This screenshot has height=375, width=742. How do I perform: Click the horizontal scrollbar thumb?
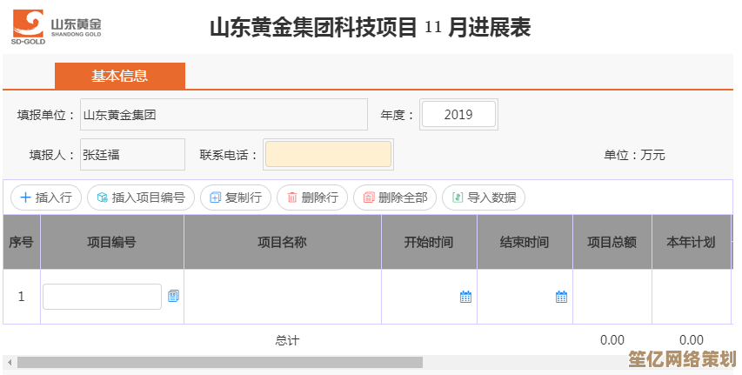click(x=220, y=362)
